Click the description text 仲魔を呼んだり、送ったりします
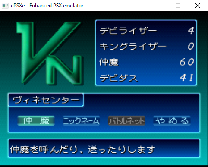 [83, 149]
